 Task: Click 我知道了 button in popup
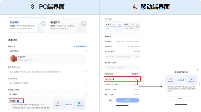pos(181,98)
